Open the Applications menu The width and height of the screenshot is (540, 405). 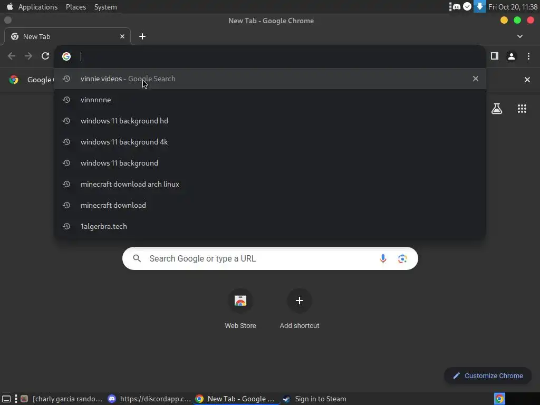point(38,7)
